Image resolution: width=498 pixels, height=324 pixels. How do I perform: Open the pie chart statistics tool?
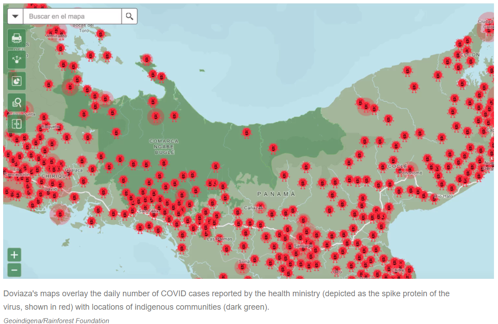(x=17, y=81)
